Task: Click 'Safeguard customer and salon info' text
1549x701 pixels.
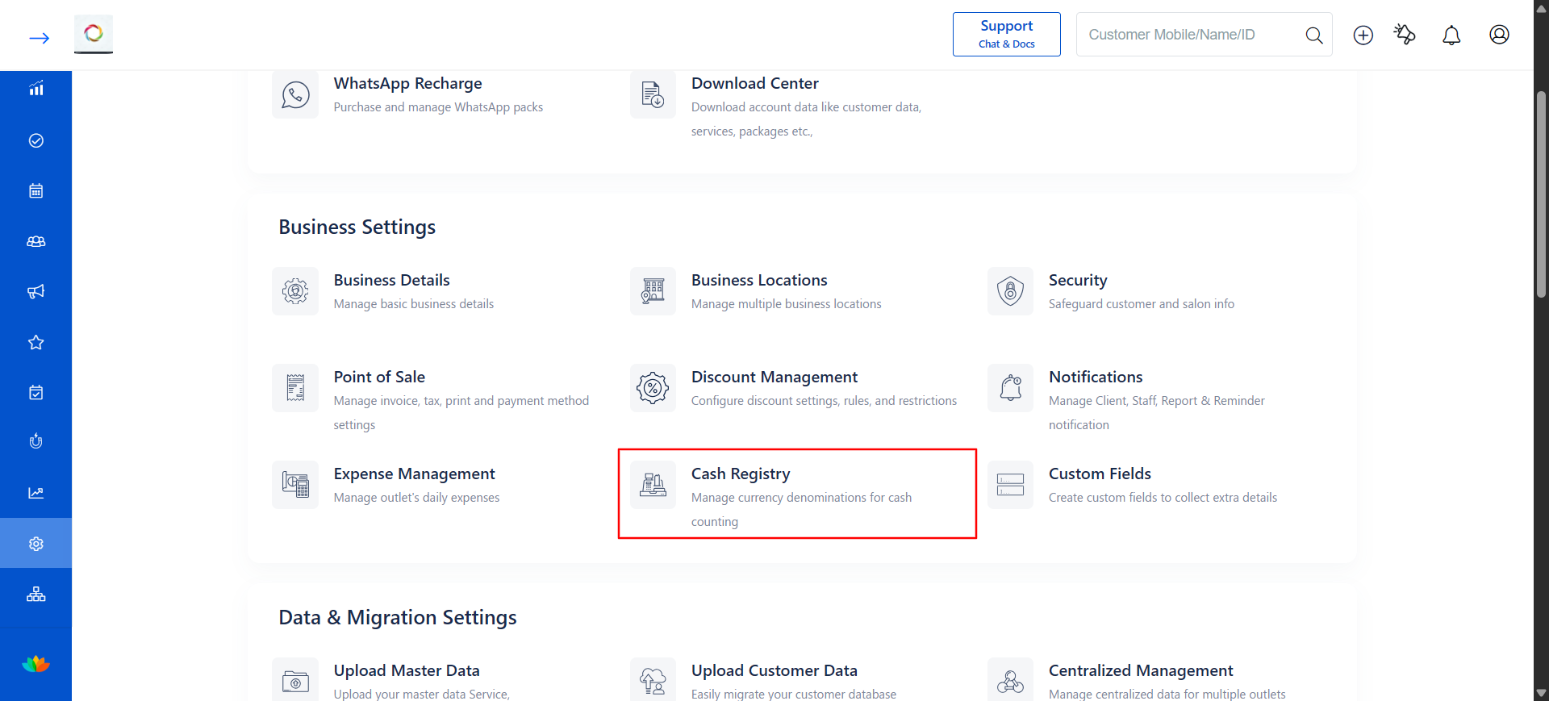Action: [1142, 304]
